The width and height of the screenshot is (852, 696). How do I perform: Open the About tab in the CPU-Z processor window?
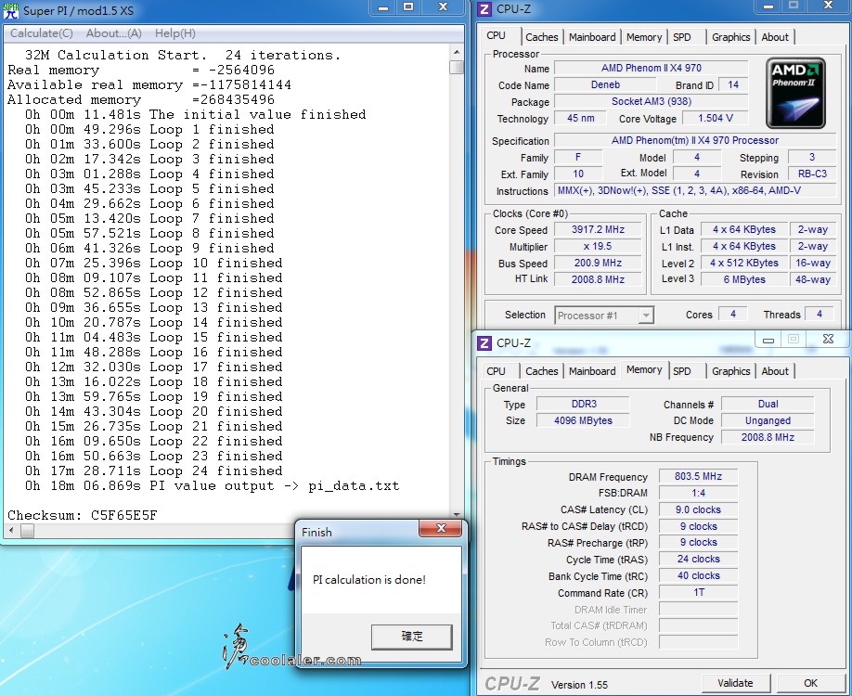(775, 37)
